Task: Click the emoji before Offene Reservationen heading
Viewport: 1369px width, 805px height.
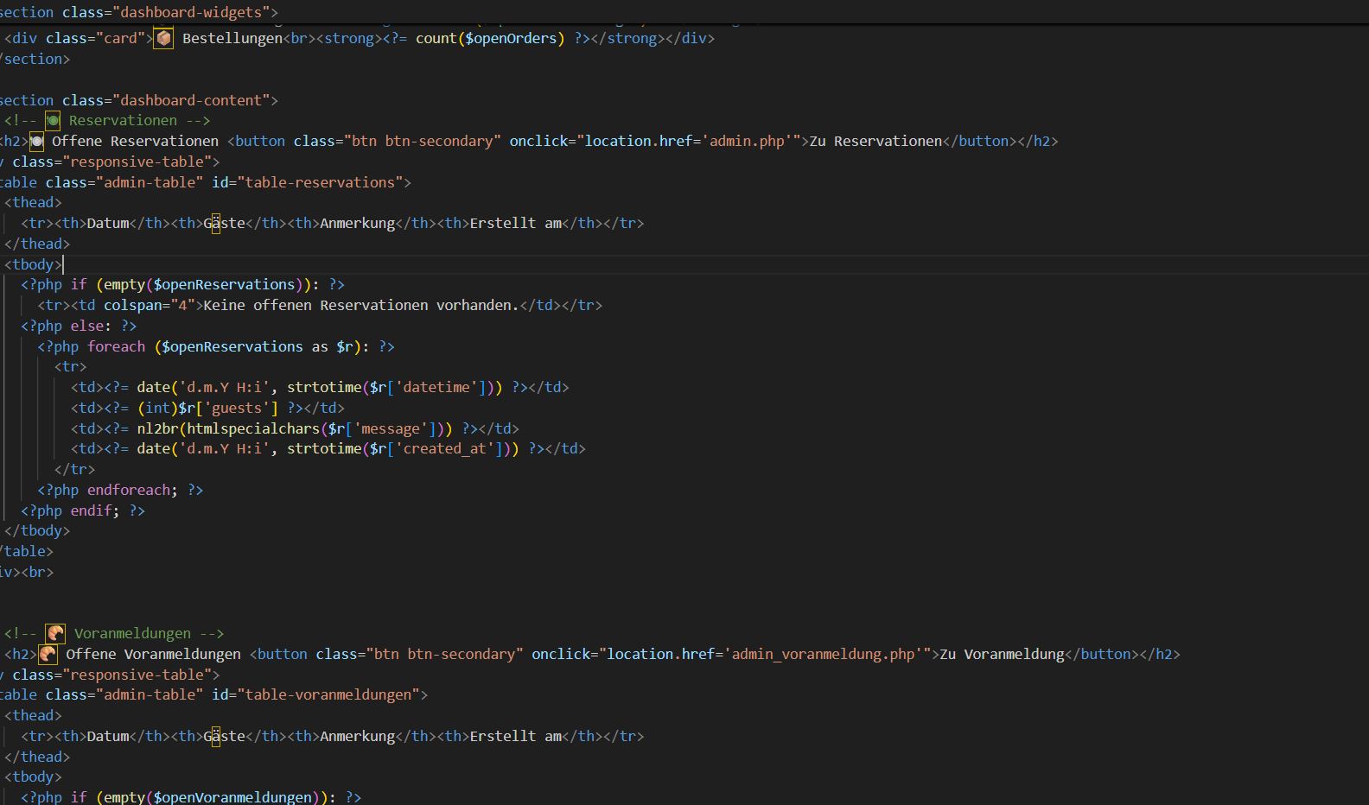Action: click(36, 142)
